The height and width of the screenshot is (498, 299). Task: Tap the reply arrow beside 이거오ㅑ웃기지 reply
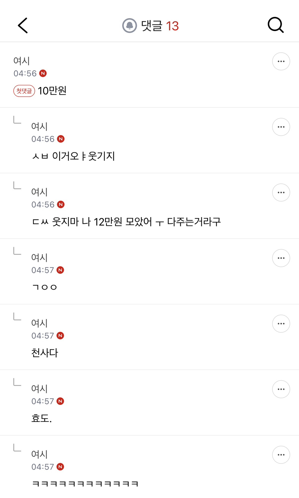click(x=18, y=120)
